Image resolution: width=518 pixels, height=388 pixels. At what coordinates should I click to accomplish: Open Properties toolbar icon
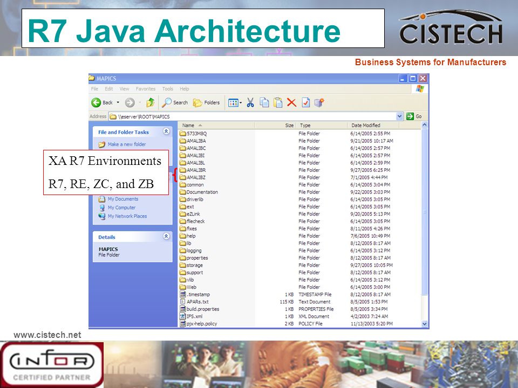click(305, 102)
